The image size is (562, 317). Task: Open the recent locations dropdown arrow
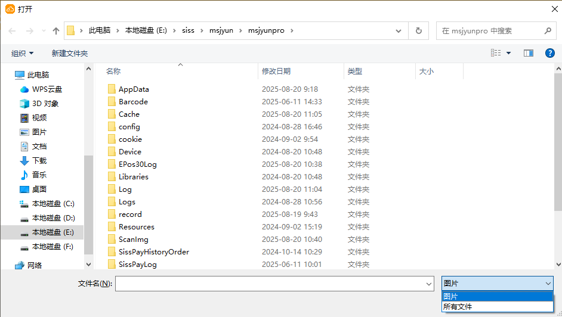pyautogui.click(x=44, y=31)
